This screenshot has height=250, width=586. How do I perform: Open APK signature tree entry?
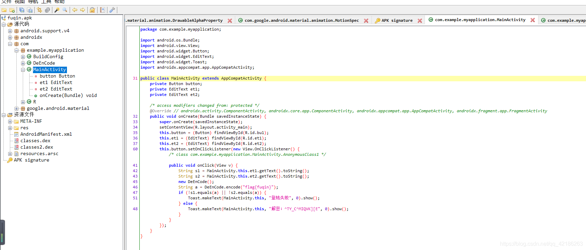(x=32, y=160)
